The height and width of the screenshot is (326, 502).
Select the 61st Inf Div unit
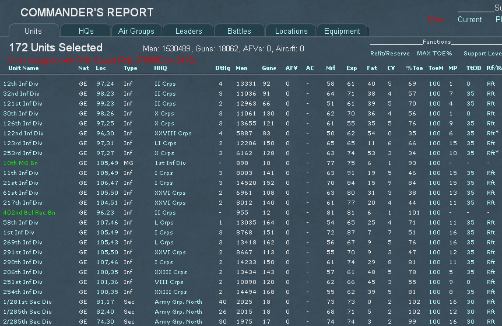[x=21, y=193]
